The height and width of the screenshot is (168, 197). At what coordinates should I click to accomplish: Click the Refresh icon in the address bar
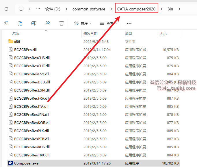point(6,9)
